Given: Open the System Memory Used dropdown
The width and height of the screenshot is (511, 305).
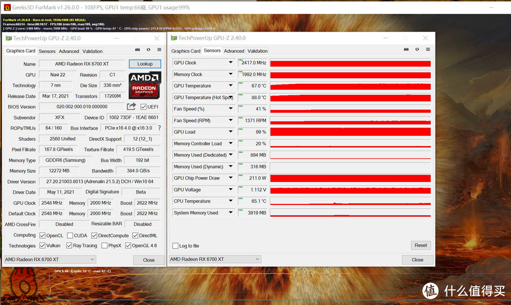Looking at the screenshot, I should click(x=230, y=213).
